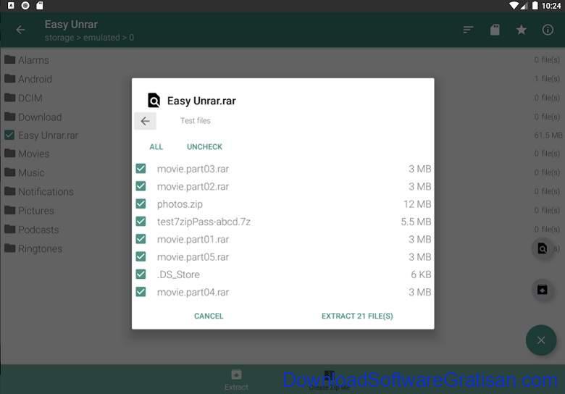Image resolution: width=565 pixels, height=394 pixels.
Task: Tap the .DS_Store file name
Action: click(178, 274)
